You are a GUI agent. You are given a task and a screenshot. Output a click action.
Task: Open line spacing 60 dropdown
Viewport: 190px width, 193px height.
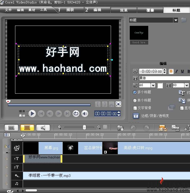[187, 85]
